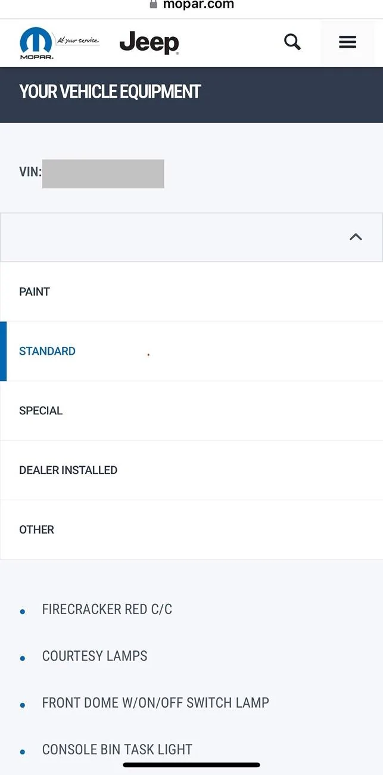Screen dimensions: 383x775
Task: Choose the SPECIAL category
Action: 191,411
